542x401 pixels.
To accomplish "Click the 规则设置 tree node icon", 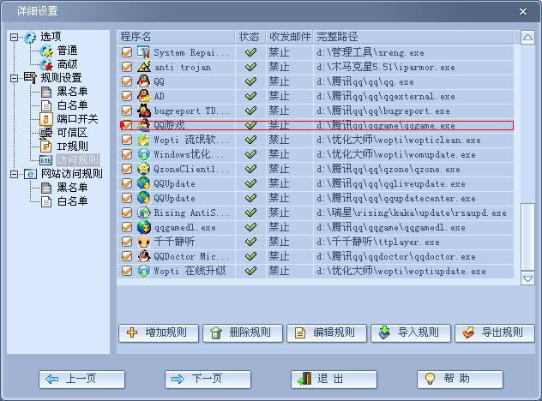I will tap(30, 78).
